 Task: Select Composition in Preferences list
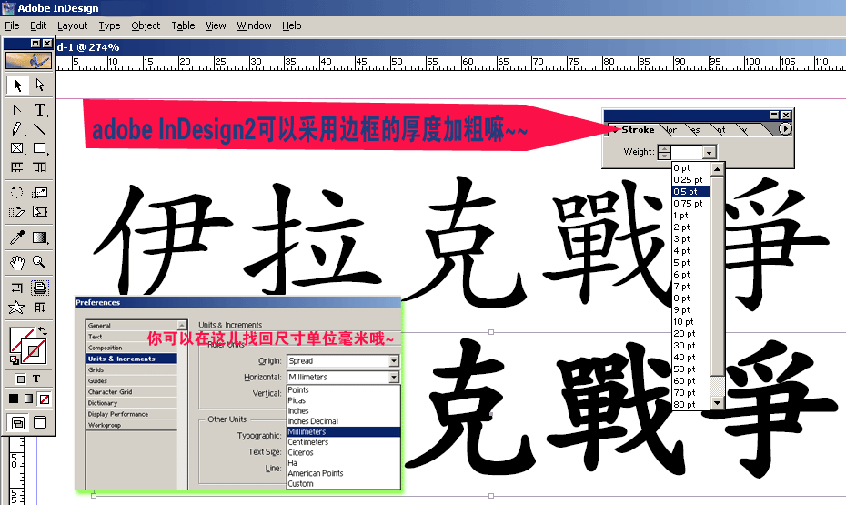[x=132, y=348]
